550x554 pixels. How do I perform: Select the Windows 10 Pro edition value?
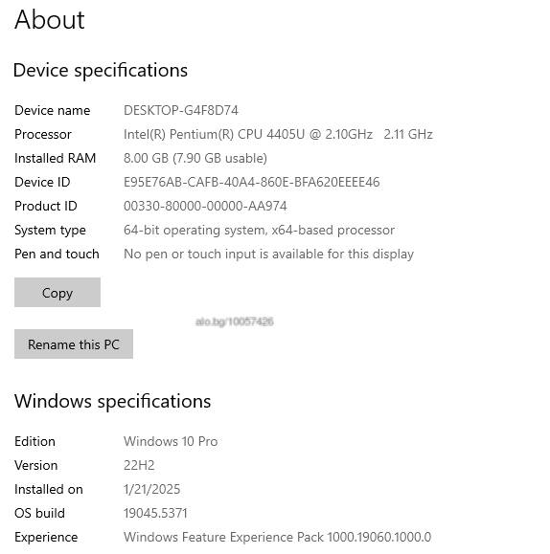171,442
